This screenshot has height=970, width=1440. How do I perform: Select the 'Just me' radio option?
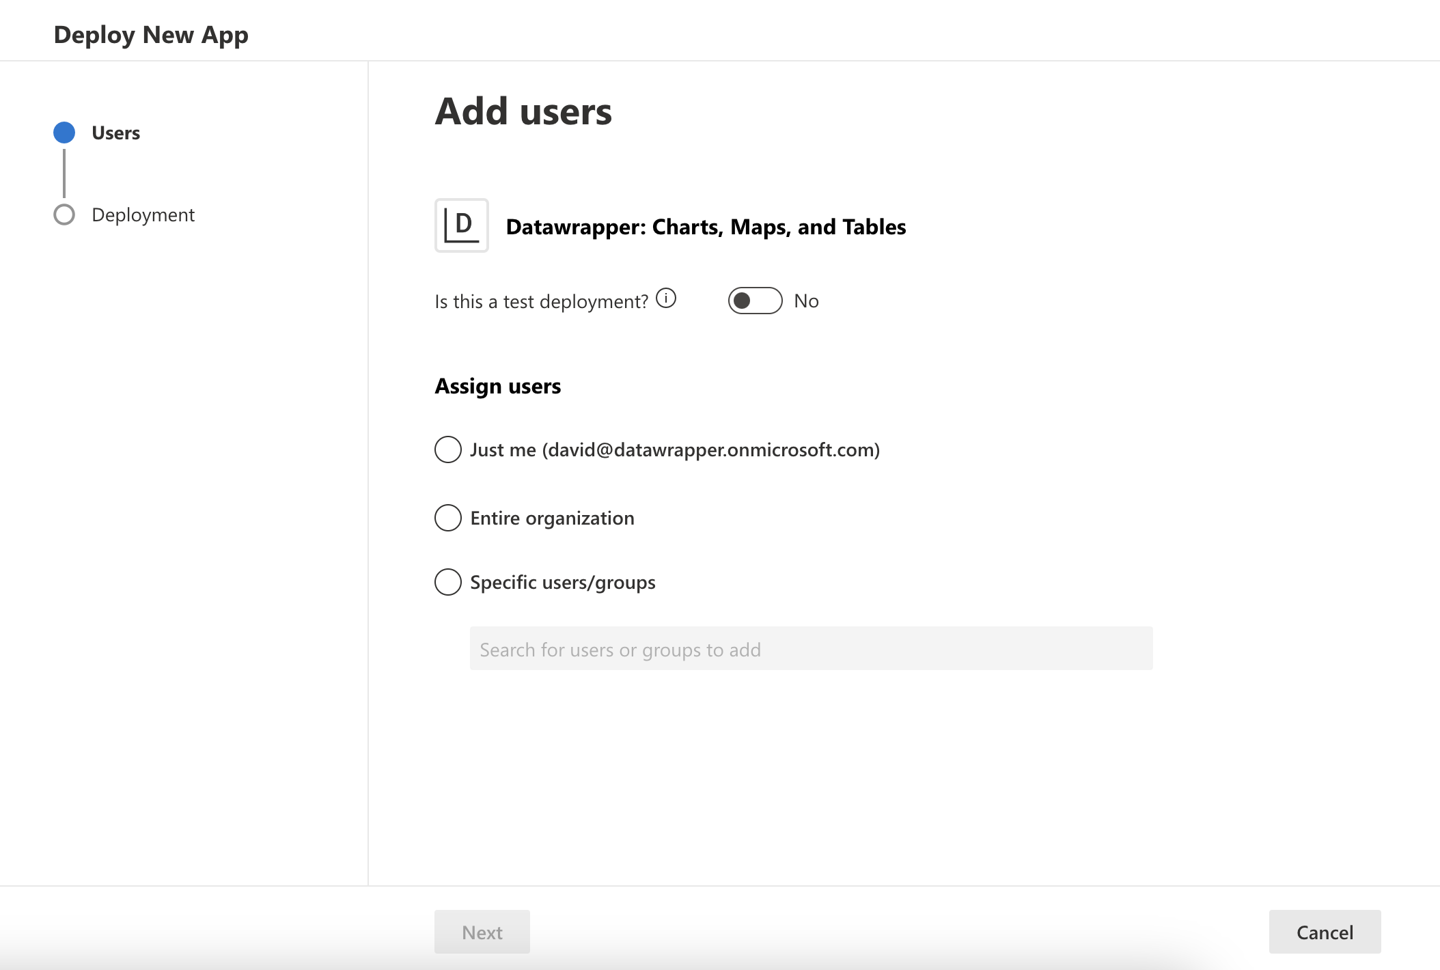coord(448,449)
